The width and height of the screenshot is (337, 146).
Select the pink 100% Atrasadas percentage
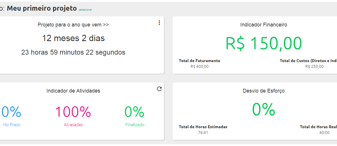pyautogui.click(x=73, y=112)
